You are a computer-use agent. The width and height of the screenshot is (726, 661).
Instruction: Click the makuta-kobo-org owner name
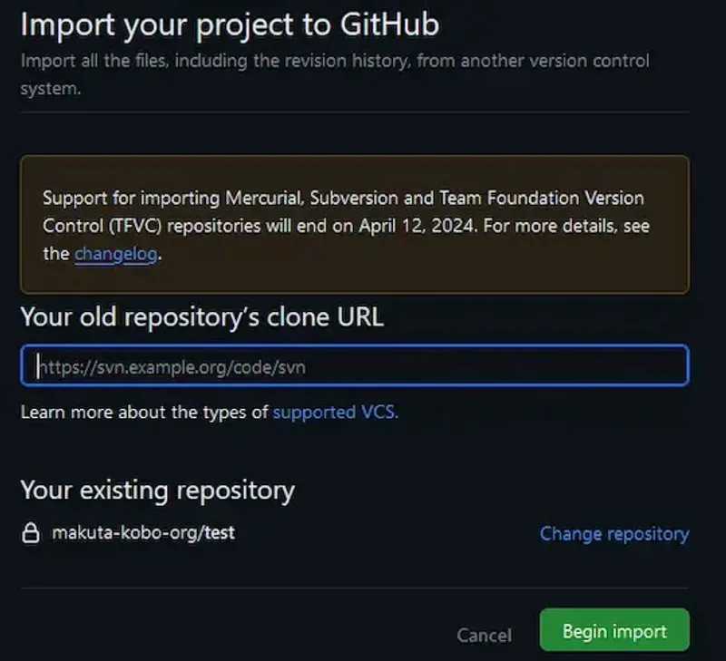[x=124, y=533]
